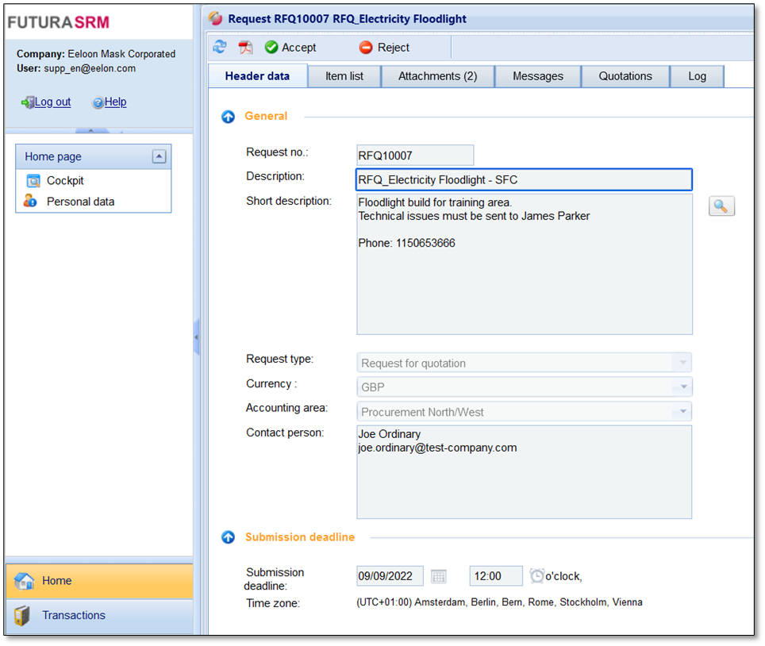Open Personal data in sidebar
Viewport: 765px width, 646px height.
79,202
